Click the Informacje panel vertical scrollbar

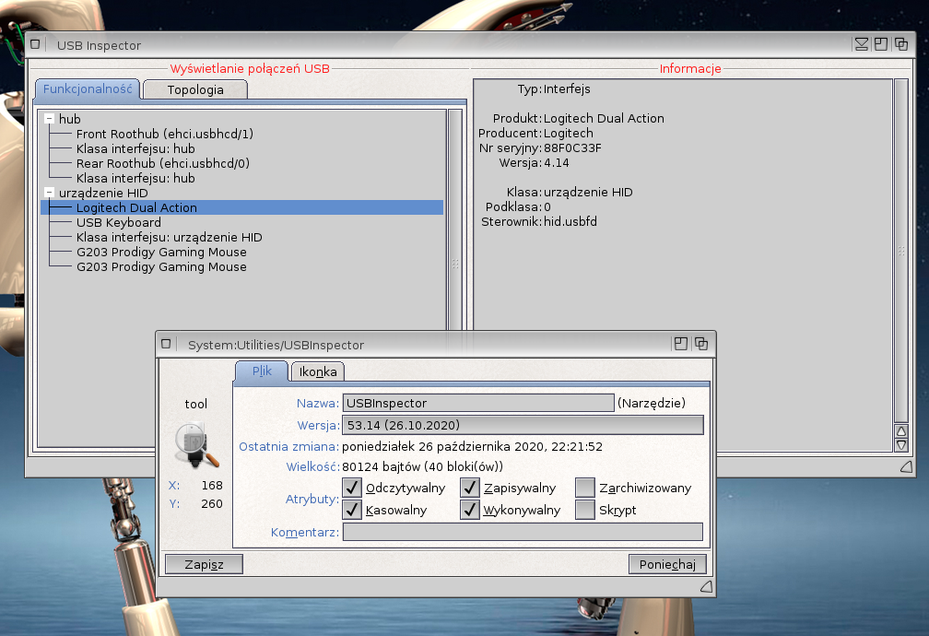(901, 252)
